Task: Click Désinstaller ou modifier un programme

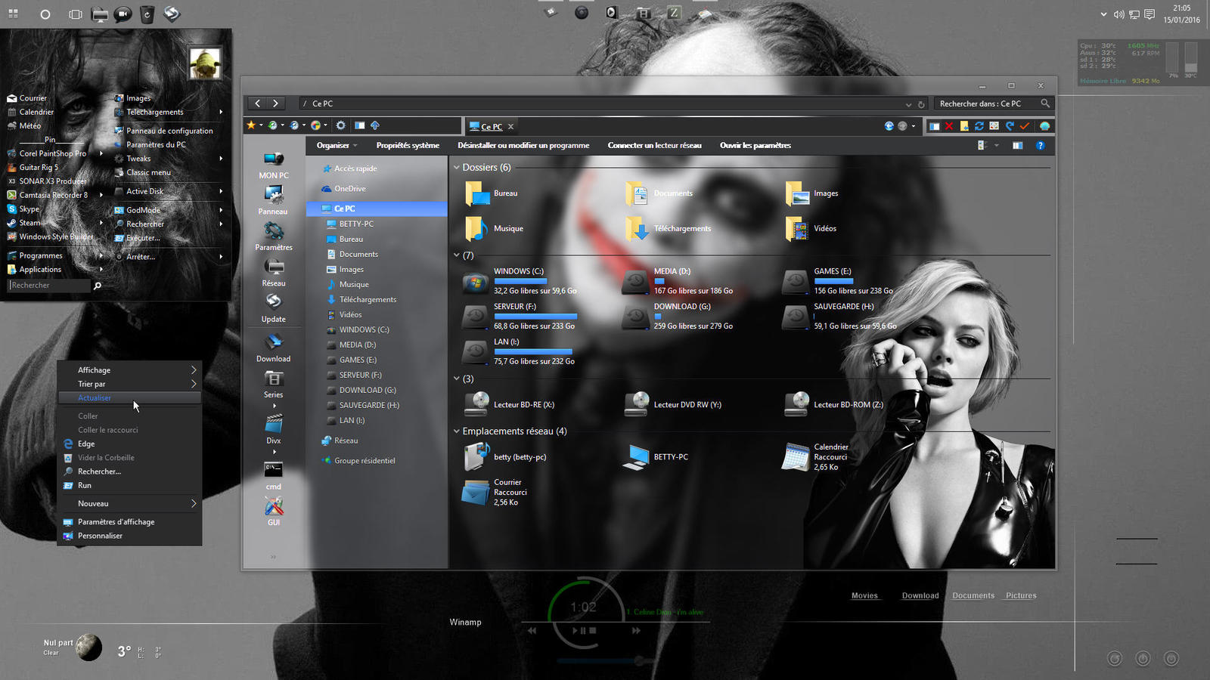Action: click(x=523, y=145)
